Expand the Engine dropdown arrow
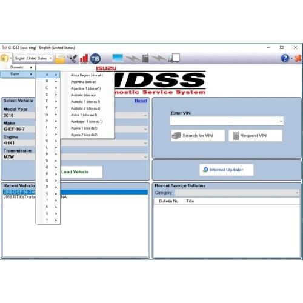Viewport: 303px width, 303px height. click(145, 143)
